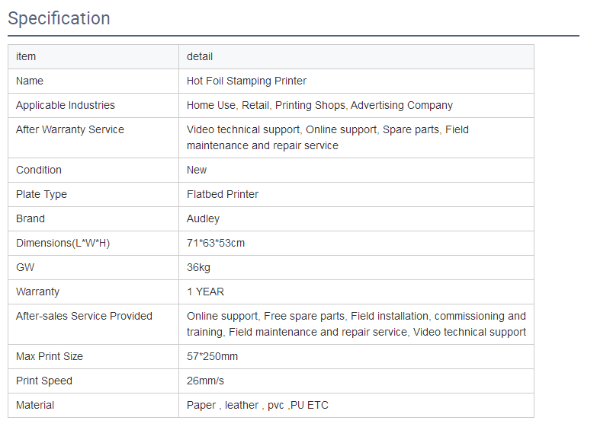The image size is (597, 427).
Task: Select the Flatbed Printer plate type value
Action: click(x=223, y=194)
